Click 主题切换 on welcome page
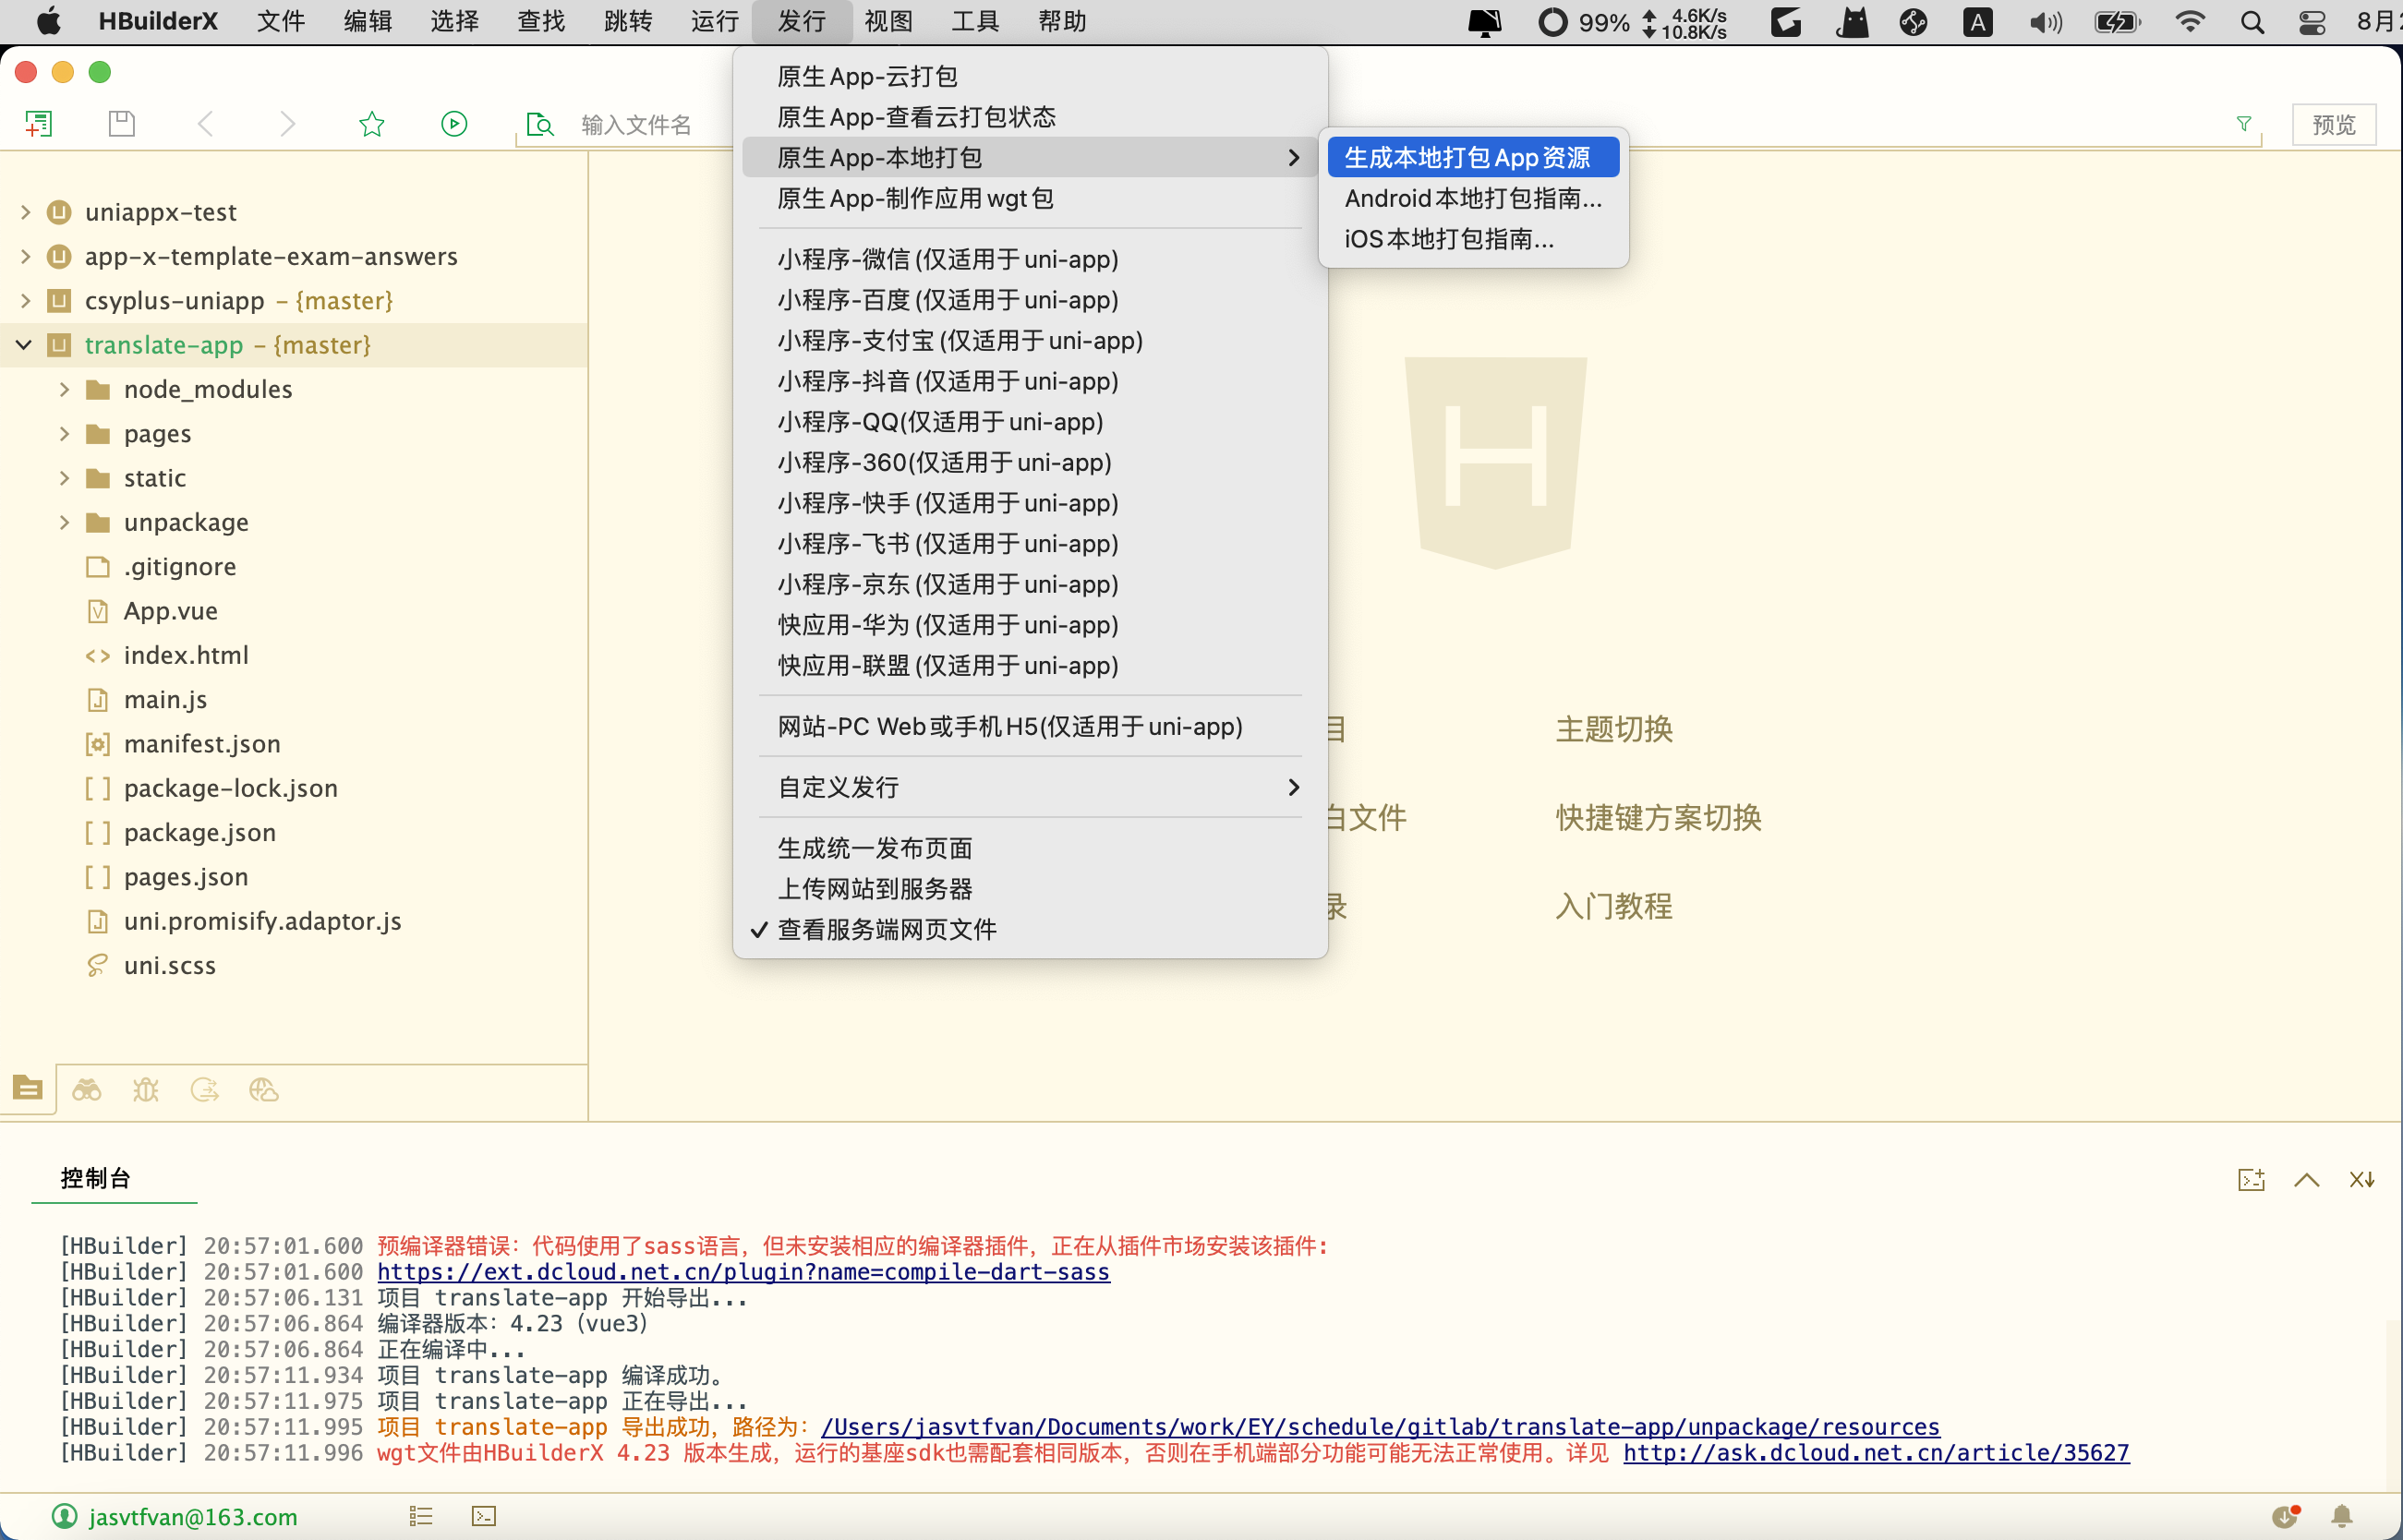Viewport: 2403px width, 1540px height. [x=1614, y=729]
